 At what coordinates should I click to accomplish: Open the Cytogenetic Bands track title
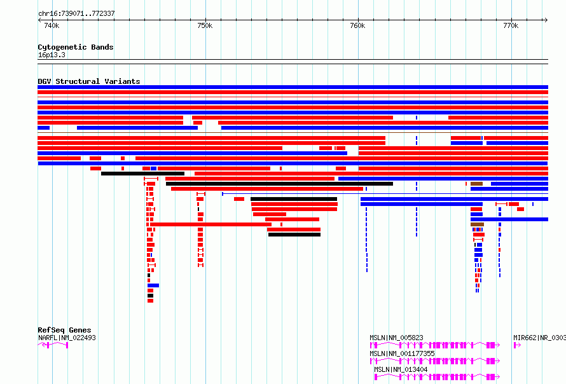[x=76, y=47]
